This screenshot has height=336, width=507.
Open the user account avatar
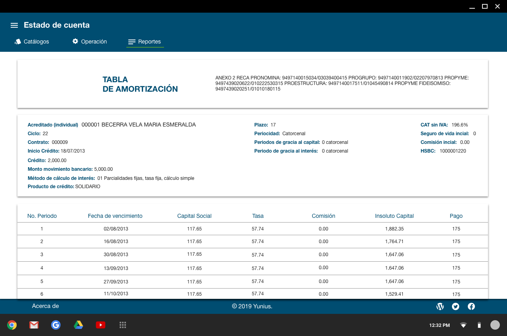(495, 325)
